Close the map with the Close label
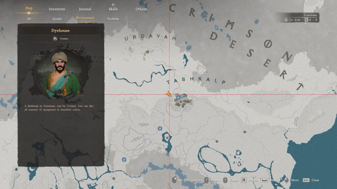The image size is (337, 189). (x=315, y=180)
